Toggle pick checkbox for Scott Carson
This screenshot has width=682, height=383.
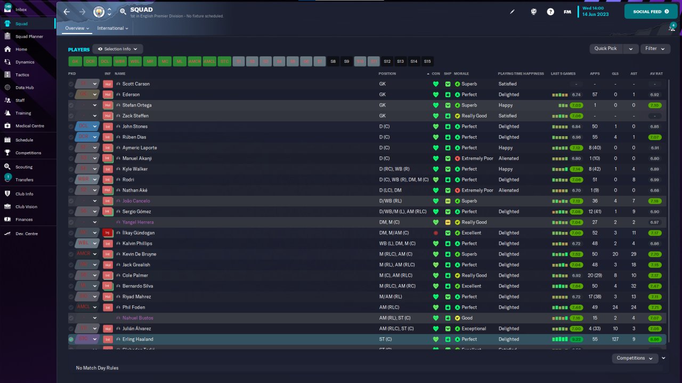pos(71,84)
